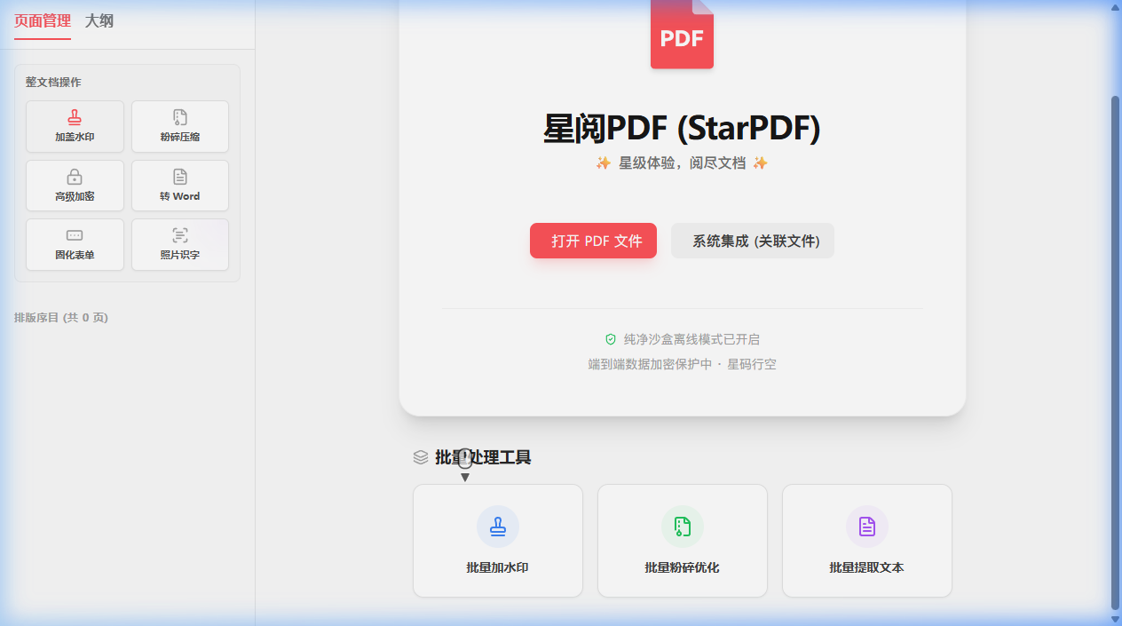
Task: Click the red PDF logo icon
Action: (x=682, y=34)
